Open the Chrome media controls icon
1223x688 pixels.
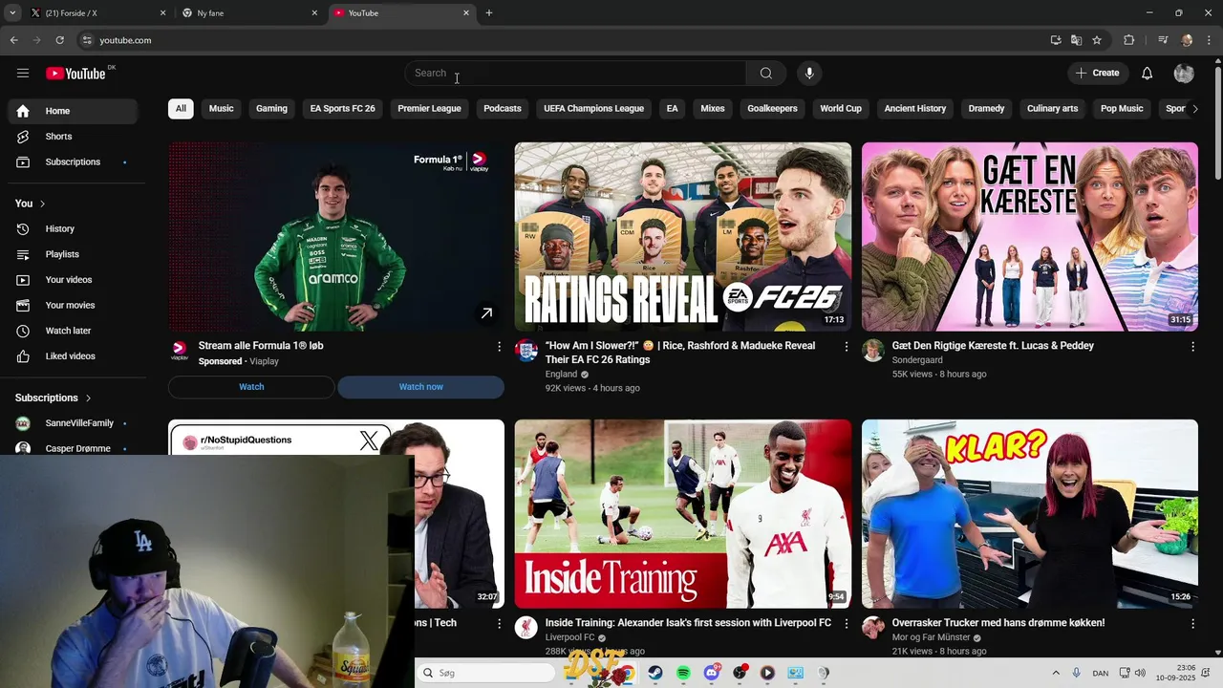tap(1163, 40)
